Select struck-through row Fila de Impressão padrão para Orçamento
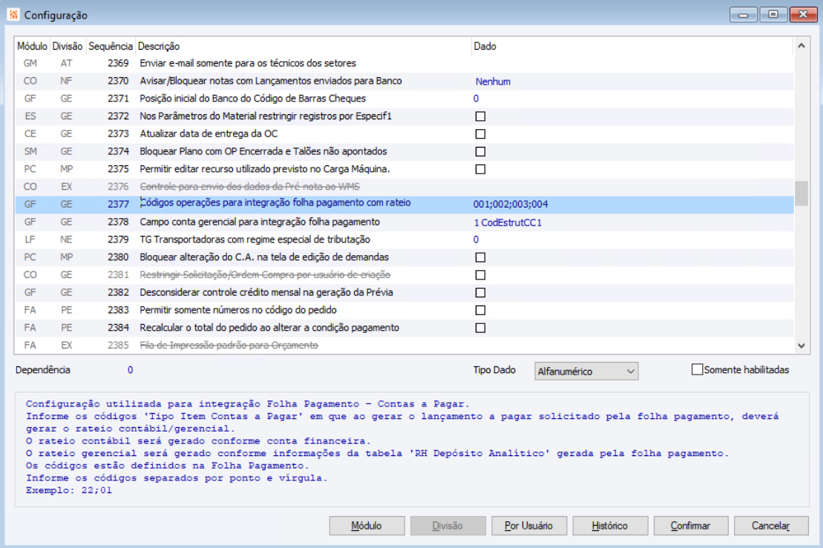Viewport: 823px width, 548px height. coord(404,346)
